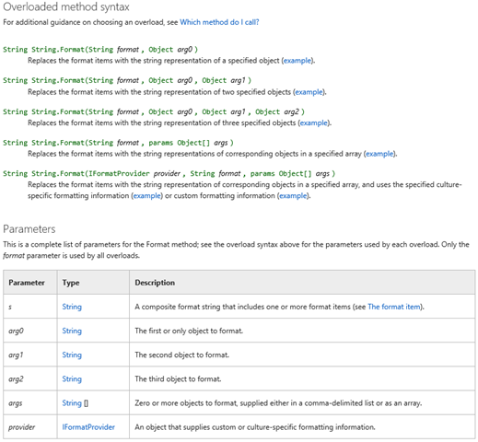478x442 pixels.
Task: Open culture-specific formatting example link
Action: click(x=147, y=195)
